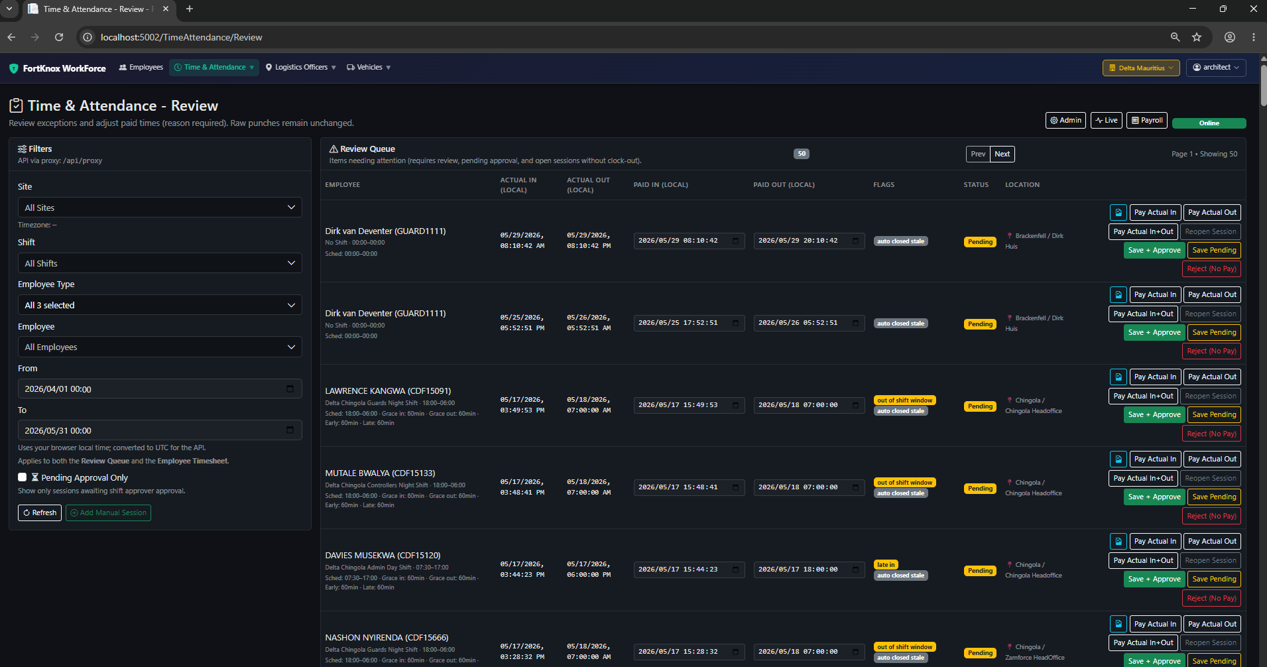The image size is (1267, 667).
Task: Open Vehicles nav menu
Action: coord(369,68)
